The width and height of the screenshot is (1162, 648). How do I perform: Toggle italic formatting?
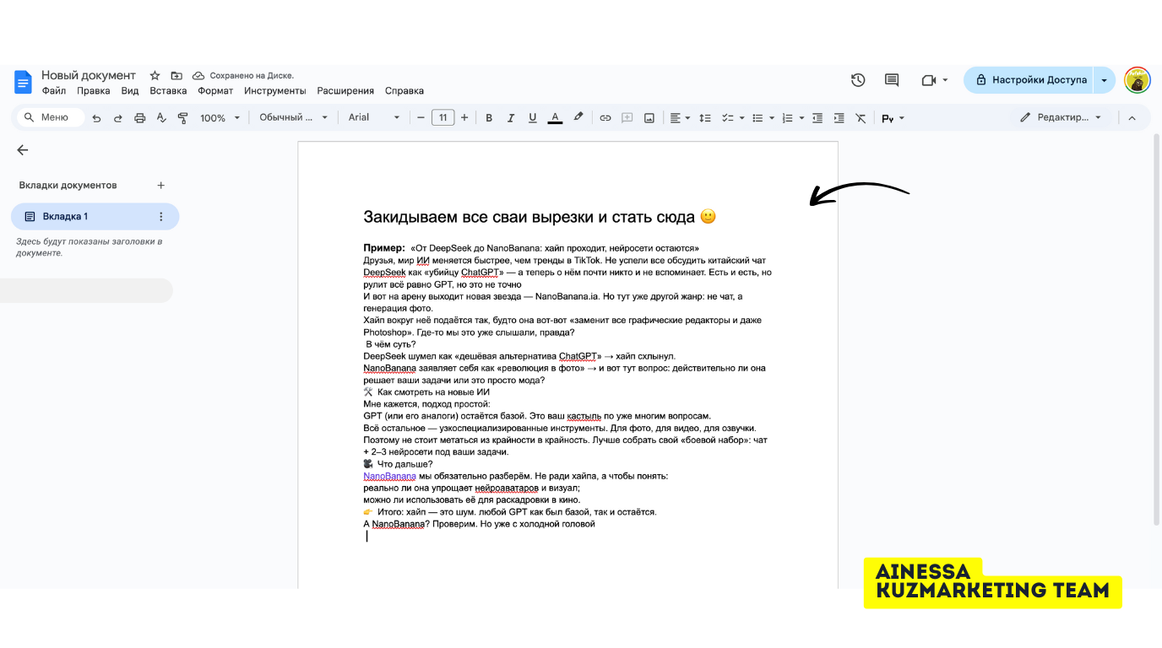pyautogui.click(x=511, y=118)
